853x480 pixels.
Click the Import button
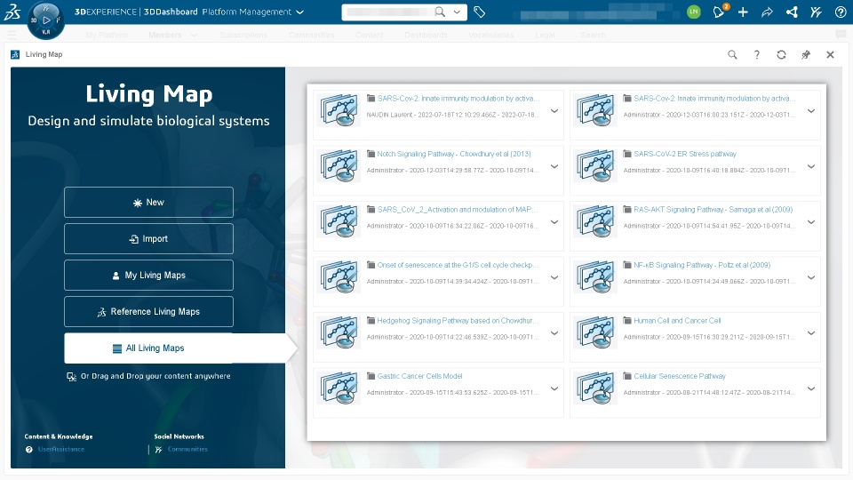[148, 239]
